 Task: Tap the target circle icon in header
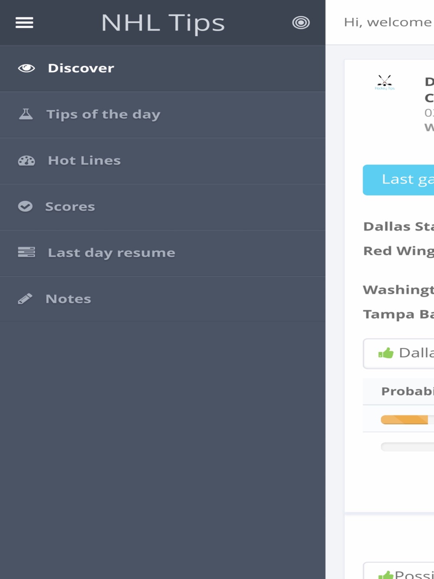click(301, 23)
